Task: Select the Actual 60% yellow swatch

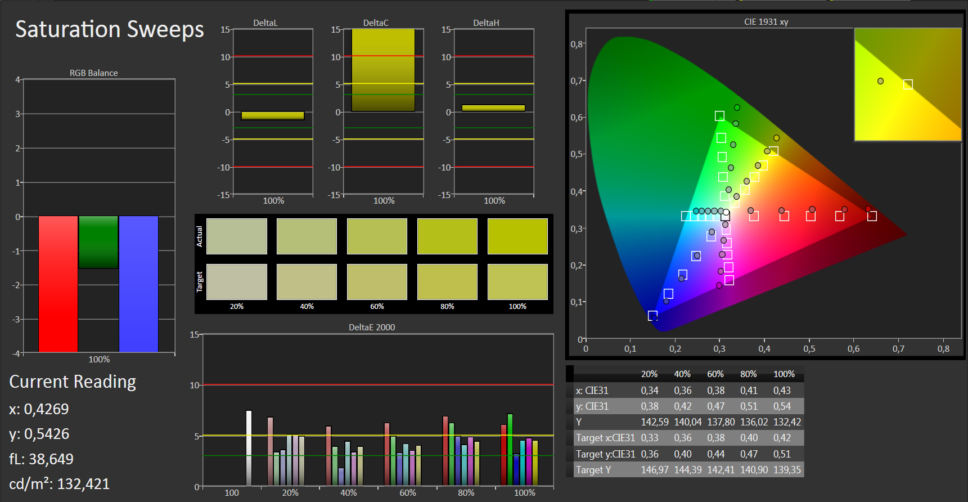Action: click(x=377, y=236)
